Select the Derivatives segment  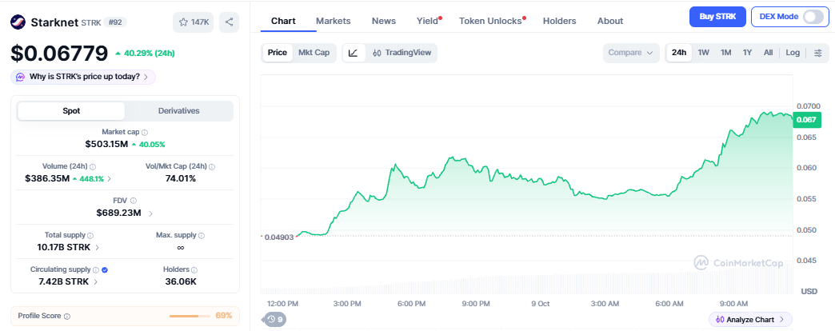coord(179,110)
